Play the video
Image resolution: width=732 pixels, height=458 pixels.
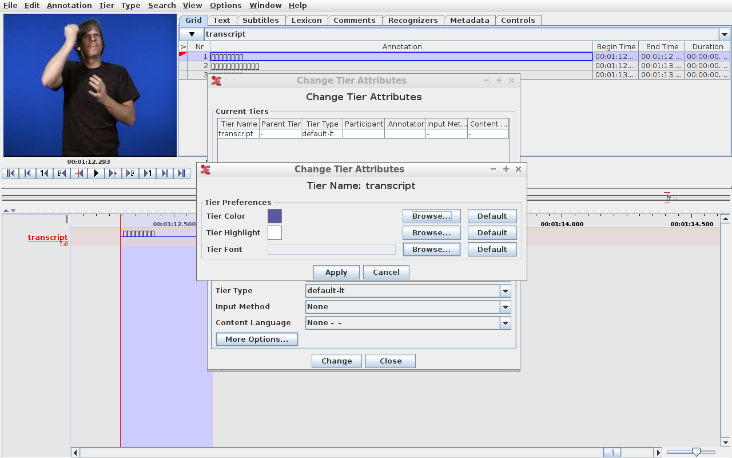[96, 173]
